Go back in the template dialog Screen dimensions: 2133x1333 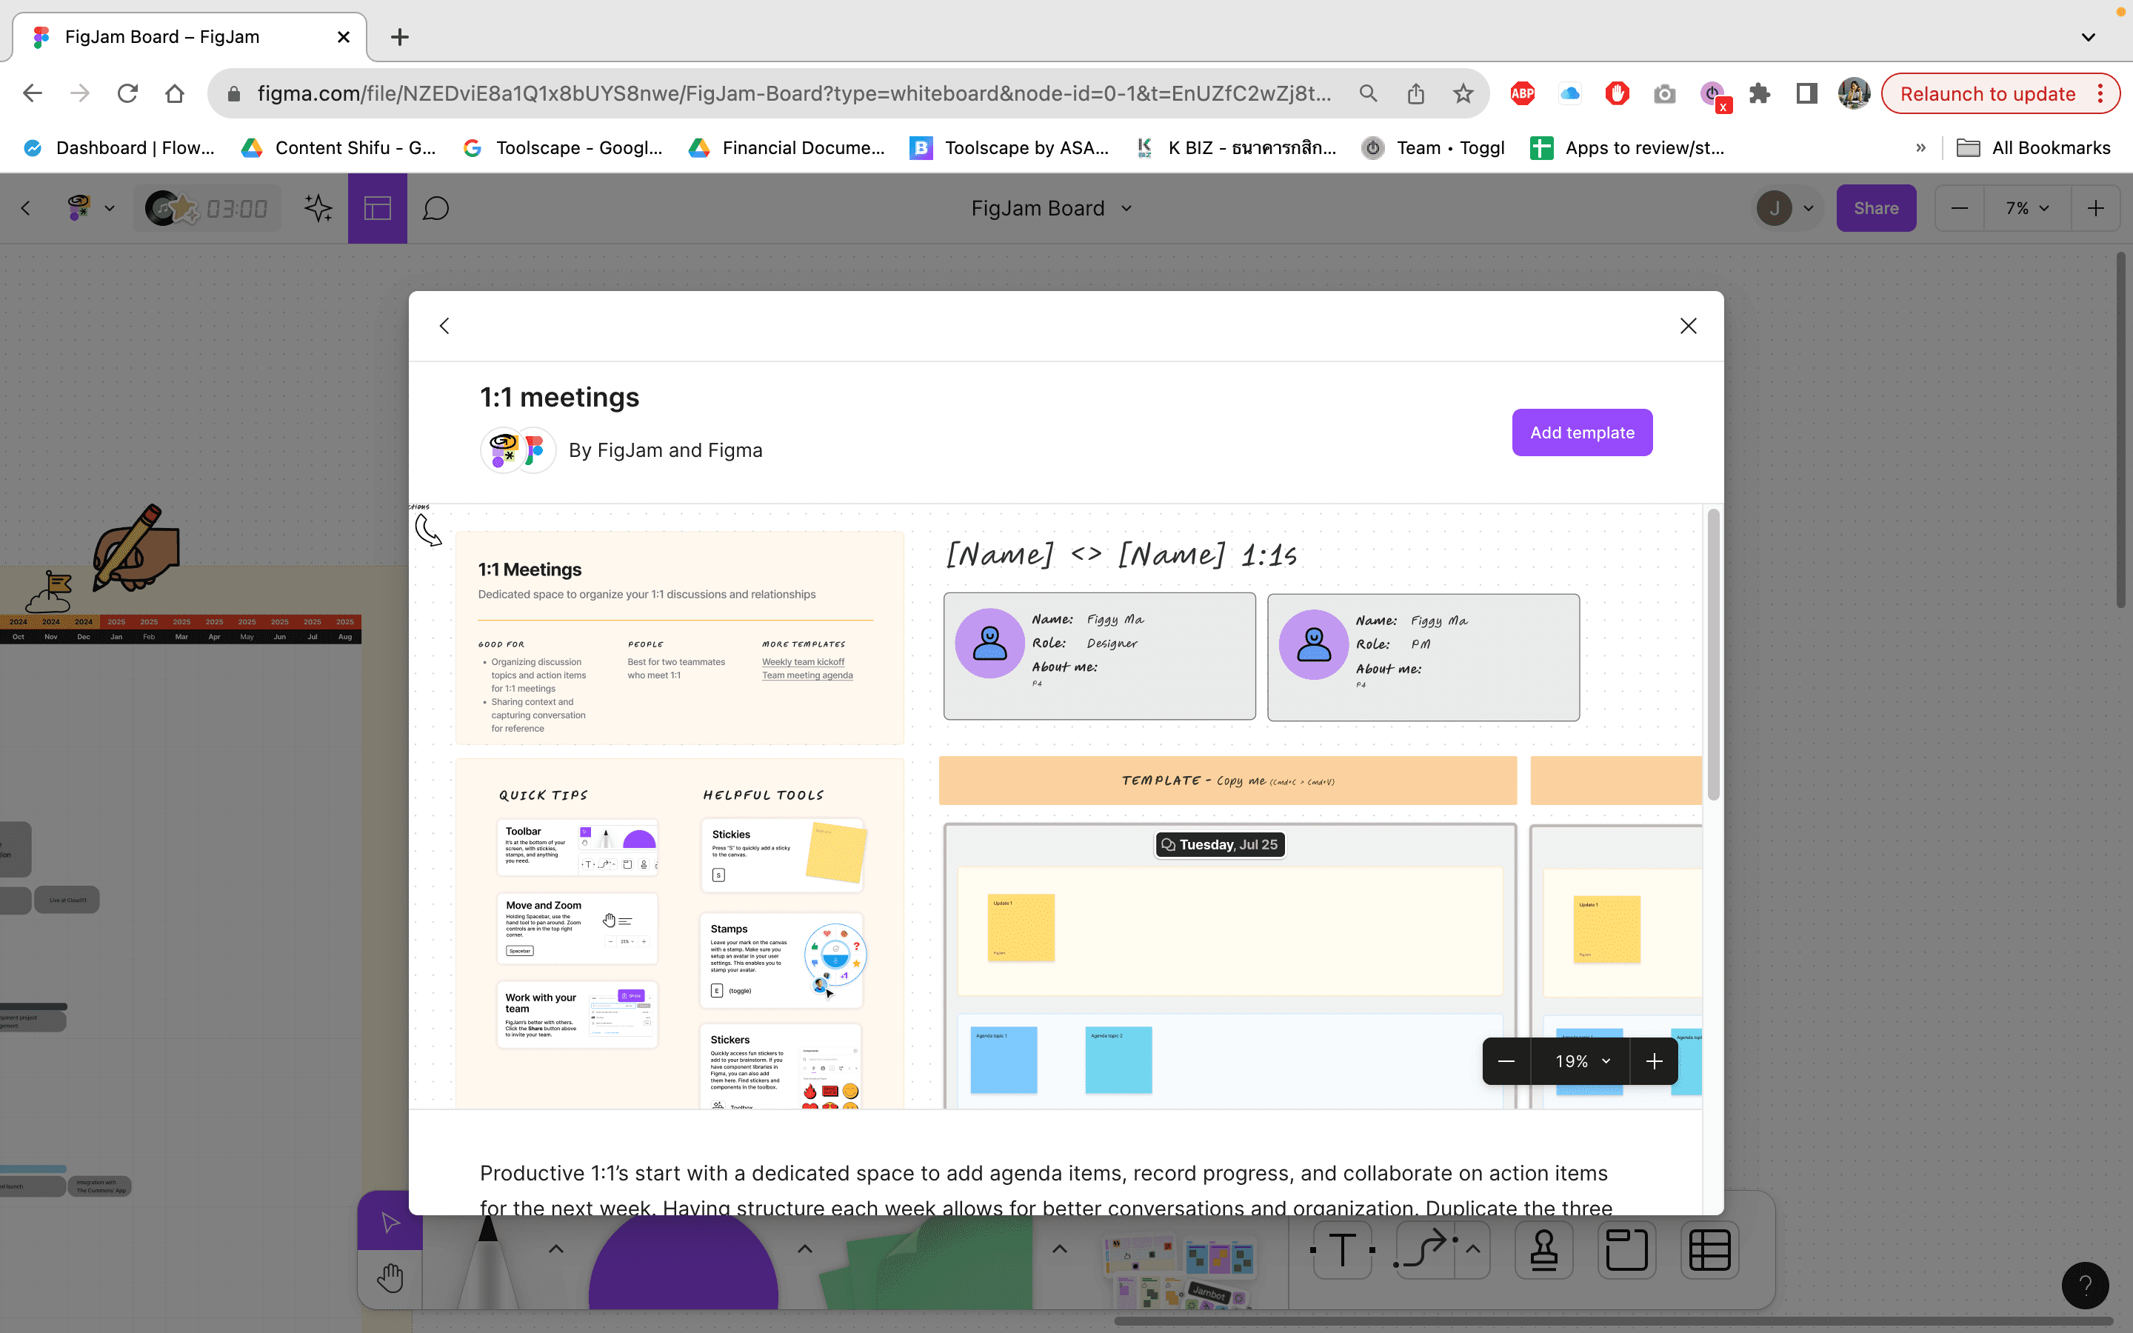[444, 326]
